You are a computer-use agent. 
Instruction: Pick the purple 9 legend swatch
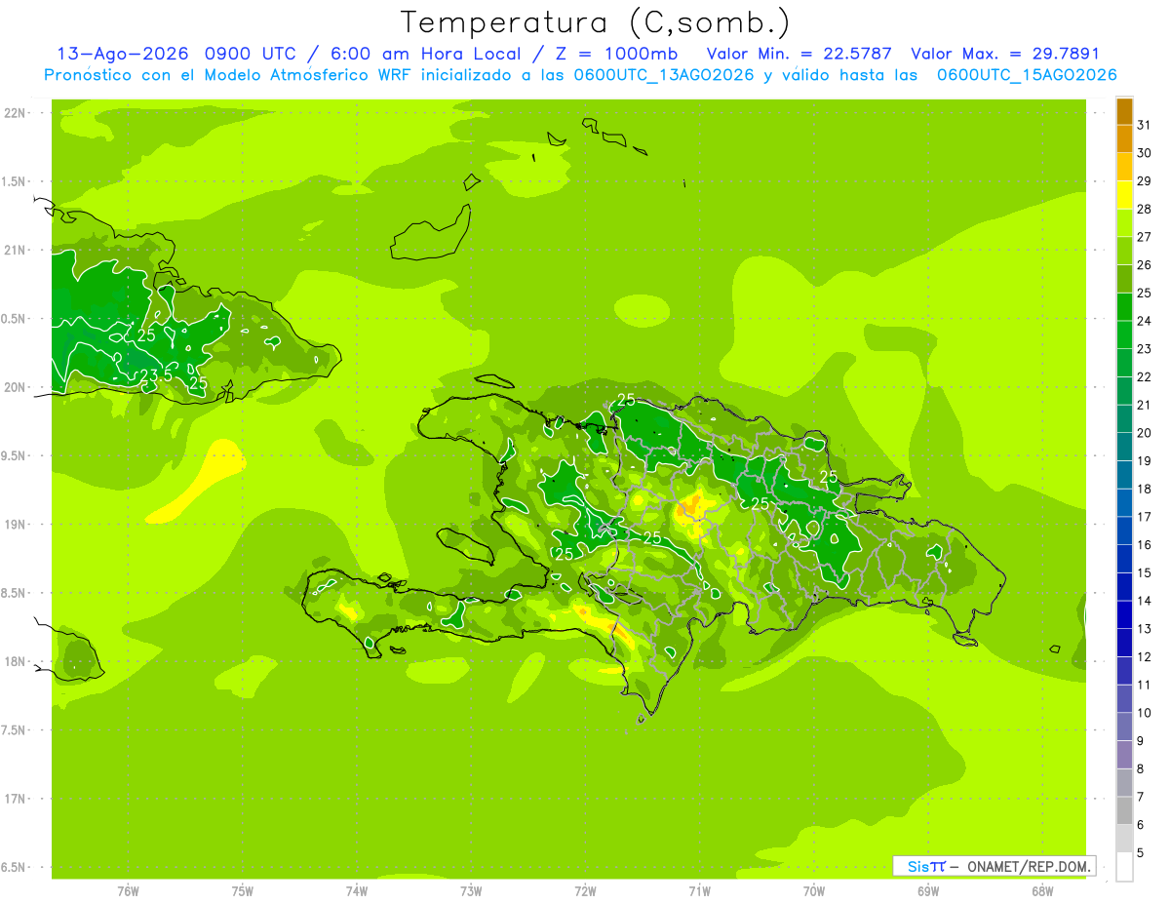coord(1124,727)
